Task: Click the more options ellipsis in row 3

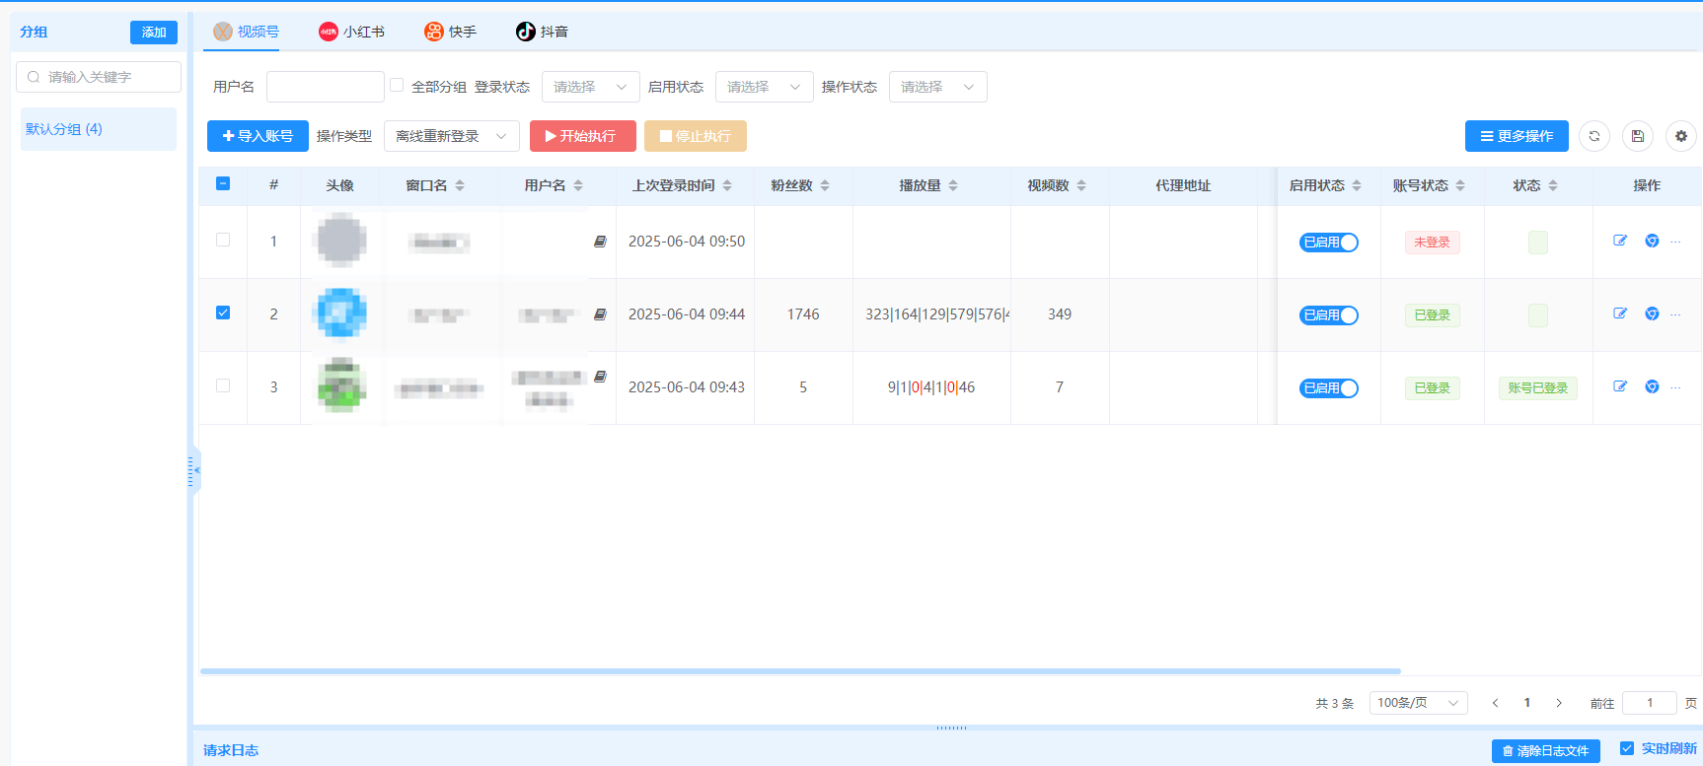Action: click(x=1675, y=387)
